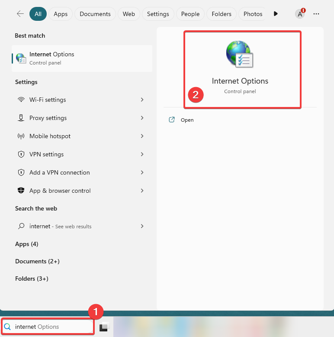Click the Wi-Fi settings icon
Screen dimensions: 334x337
click(x=21, y=100)
